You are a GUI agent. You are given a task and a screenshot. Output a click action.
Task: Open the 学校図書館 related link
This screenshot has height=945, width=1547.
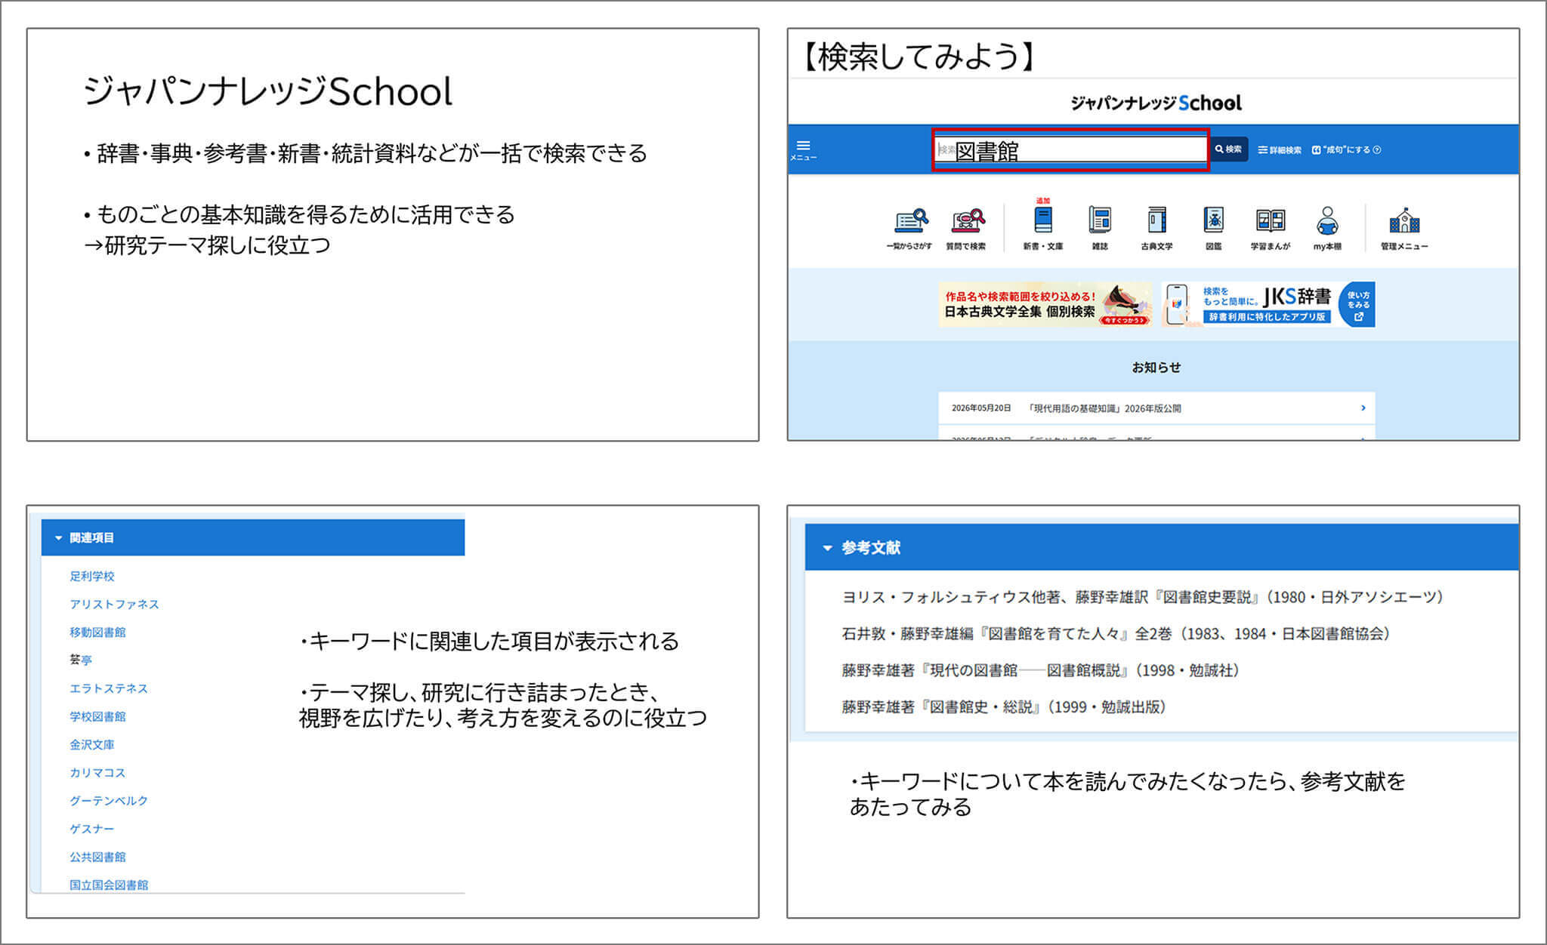[x=97, y=716]
